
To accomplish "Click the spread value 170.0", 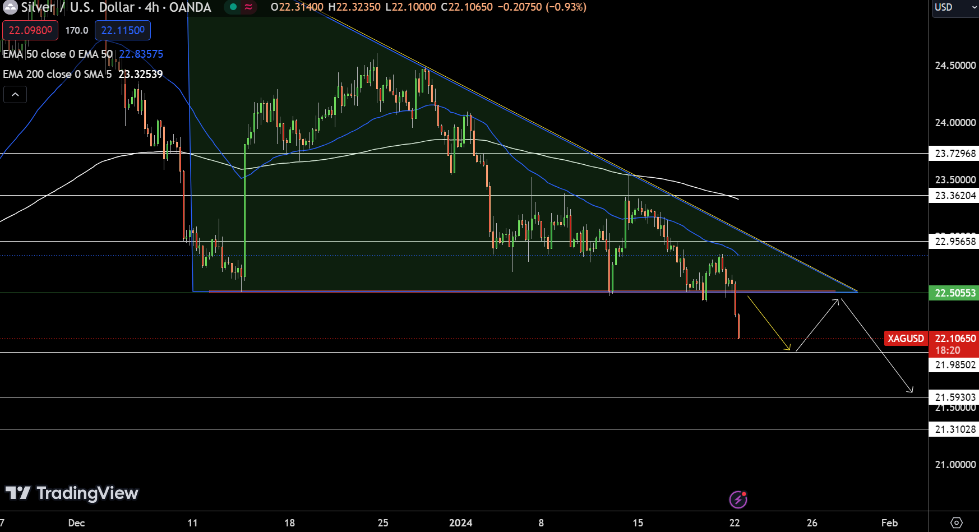I will (77, 30).
